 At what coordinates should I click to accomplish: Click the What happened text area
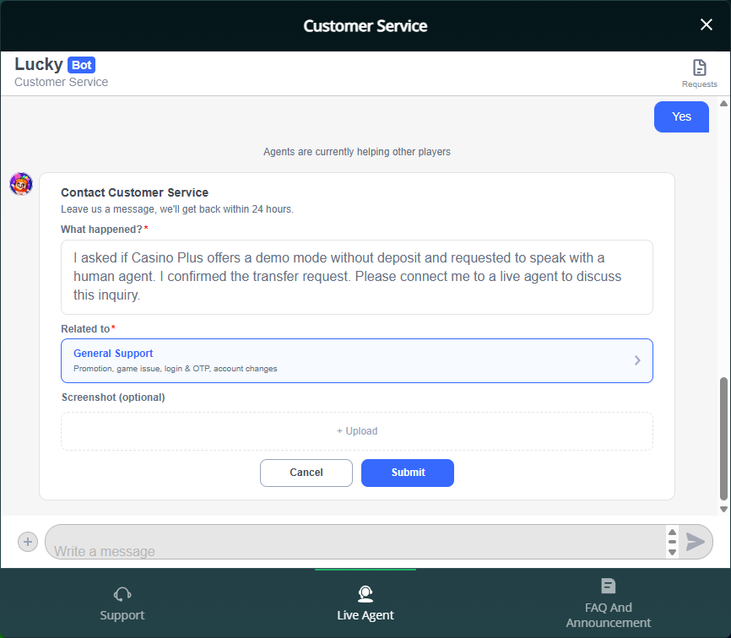[357, 278]
